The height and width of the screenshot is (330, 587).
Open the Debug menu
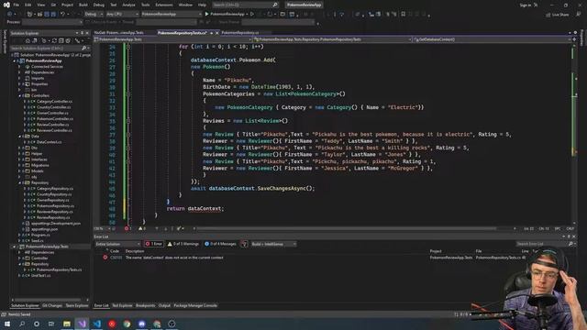[x=99, y=5]
